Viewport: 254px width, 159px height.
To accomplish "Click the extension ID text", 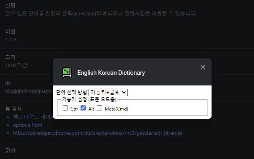I will tap(29, 91).
